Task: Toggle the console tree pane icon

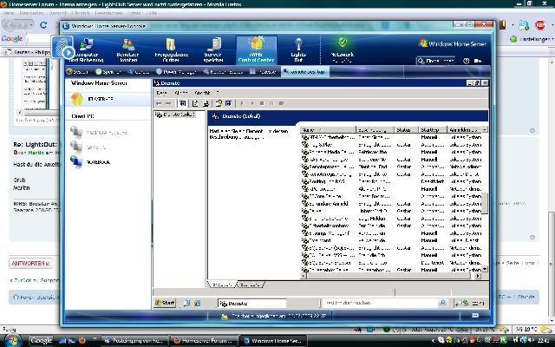Action: click(x=182, y=103)
